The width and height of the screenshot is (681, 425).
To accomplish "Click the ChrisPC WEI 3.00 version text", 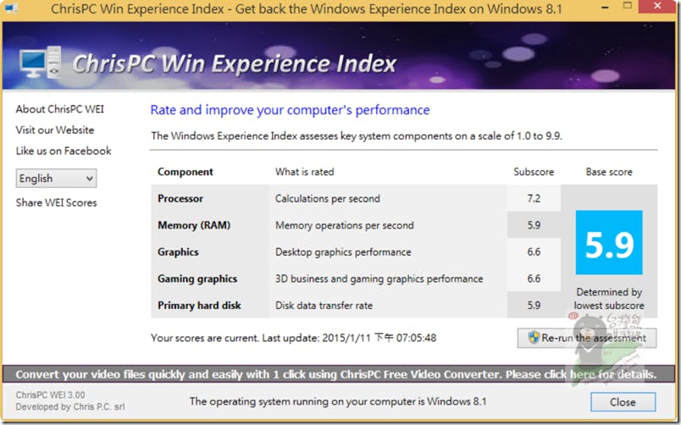I will click(x=50, y=395).
